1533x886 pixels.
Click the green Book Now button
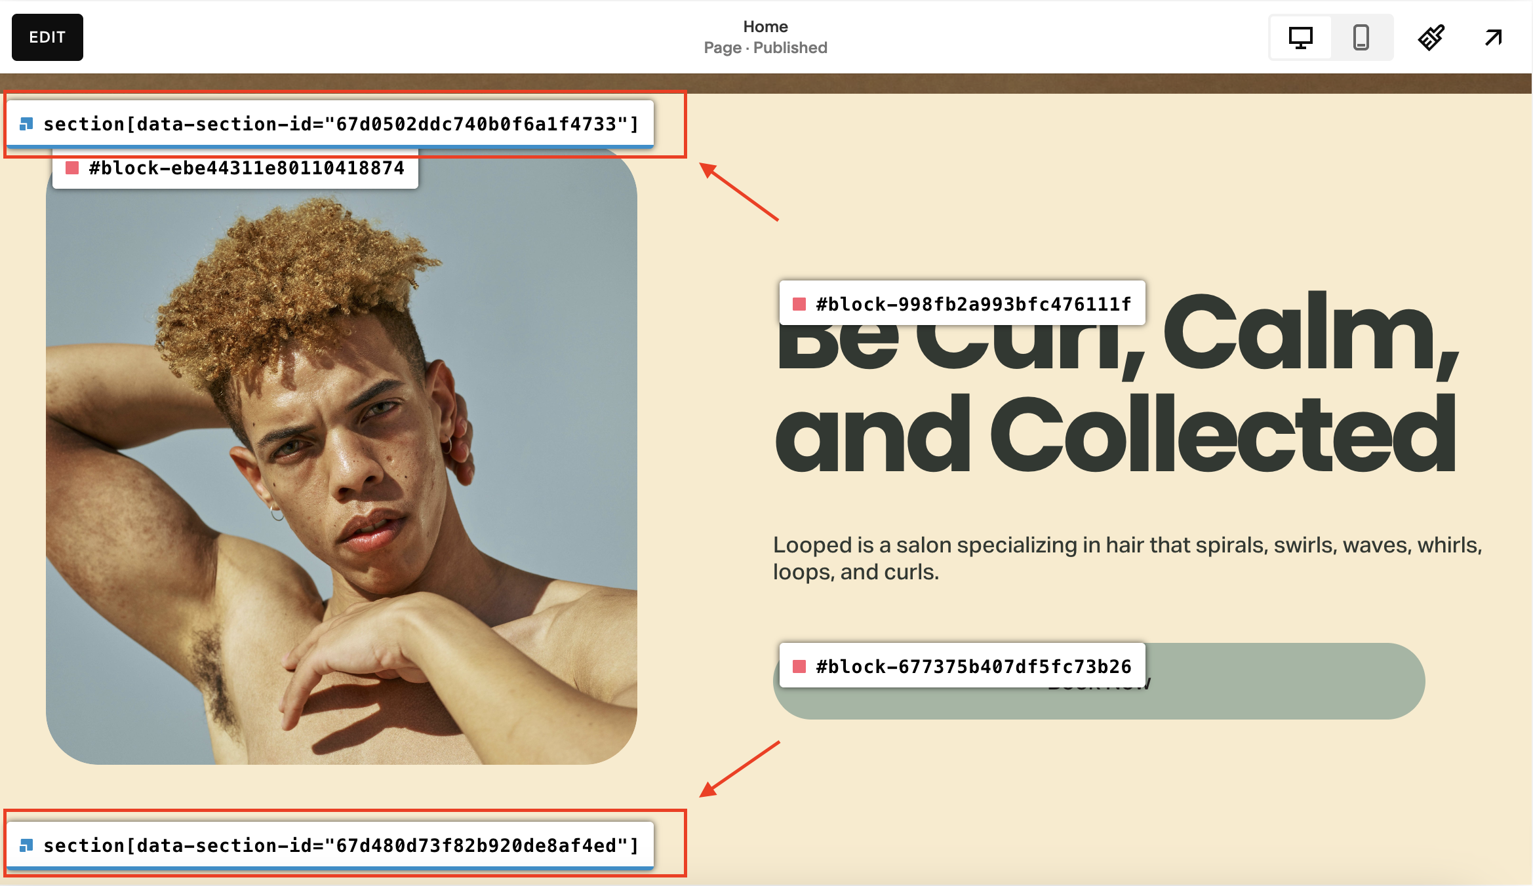click(x=1285, y=682)
